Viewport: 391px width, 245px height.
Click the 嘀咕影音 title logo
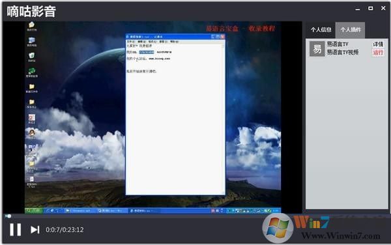pos(31,11)
